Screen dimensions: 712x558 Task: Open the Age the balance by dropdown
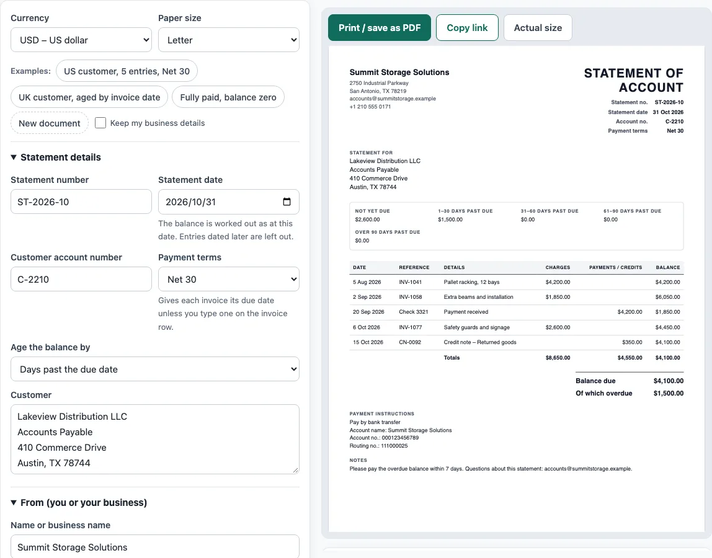pos(155,369)
